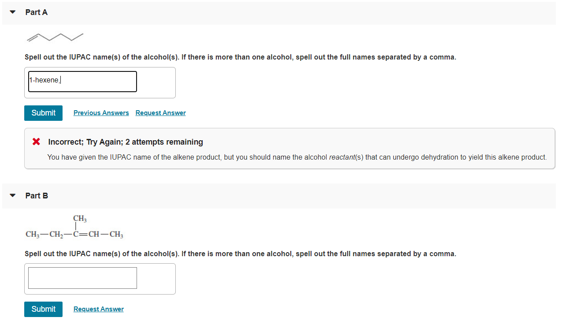Click the Part A disclosure triangle icon

point(12,12)
